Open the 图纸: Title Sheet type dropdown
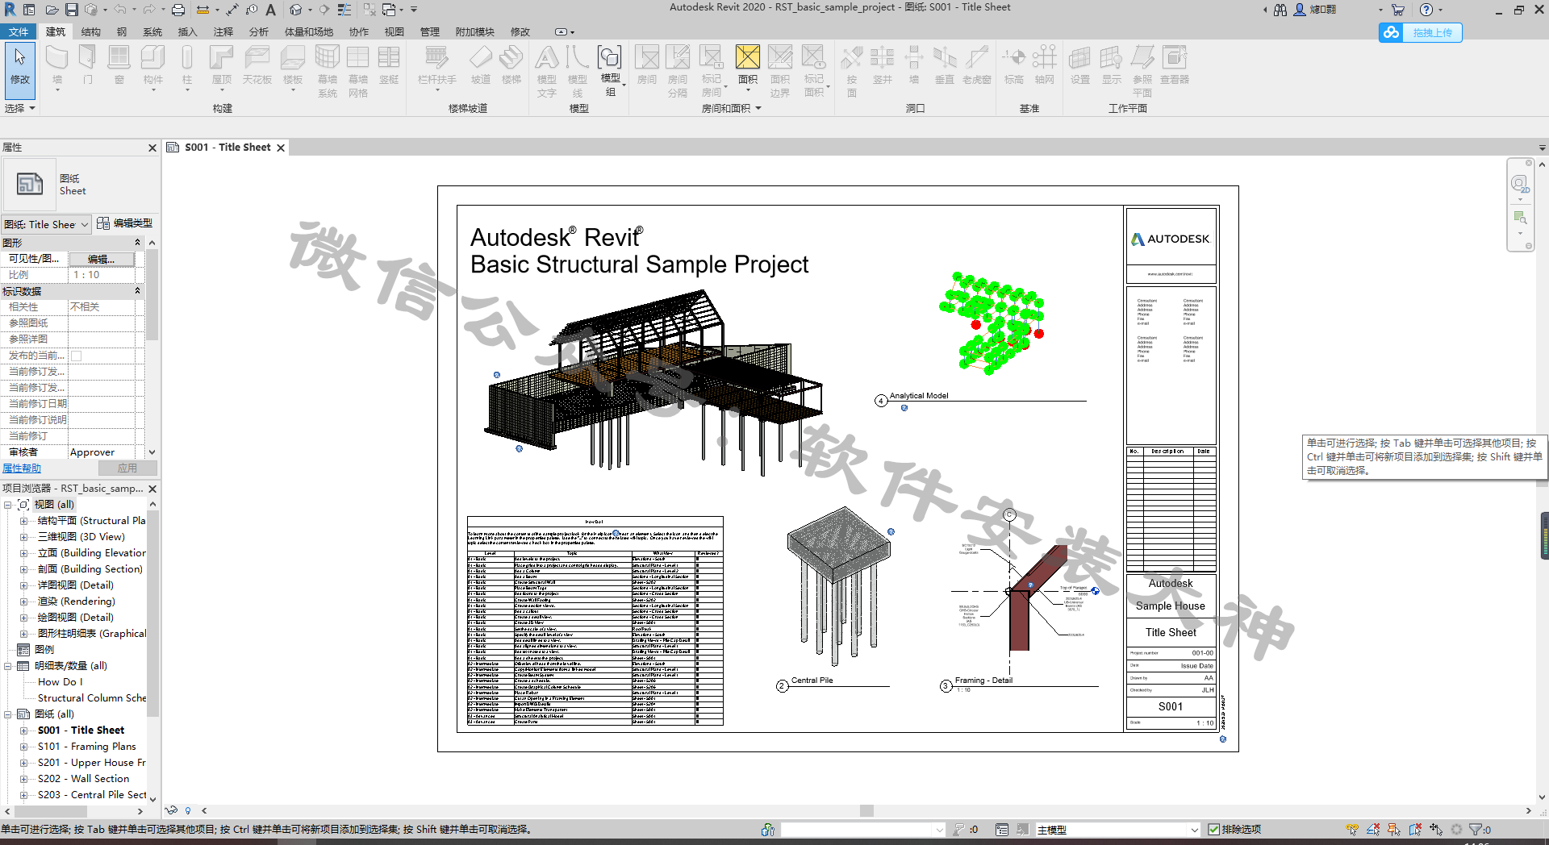1549x845 pixels. point(46,224)
